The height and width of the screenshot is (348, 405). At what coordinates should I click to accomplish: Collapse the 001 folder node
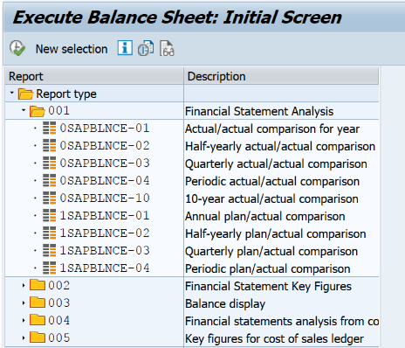24,110
